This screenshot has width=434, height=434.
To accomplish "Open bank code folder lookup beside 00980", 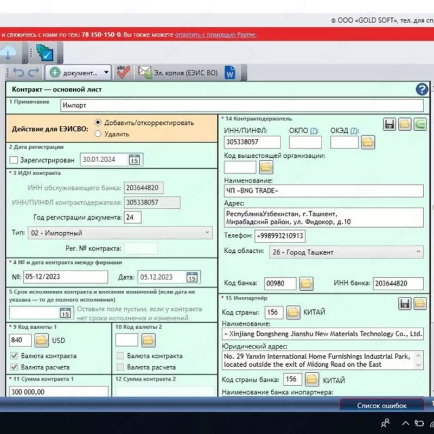I will tap(307, 283).
